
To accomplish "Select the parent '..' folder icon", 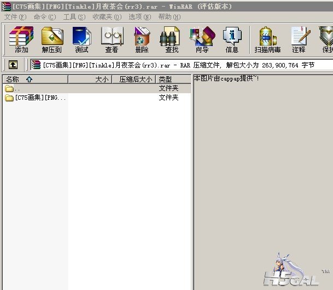I will click(x=9, y=88).
